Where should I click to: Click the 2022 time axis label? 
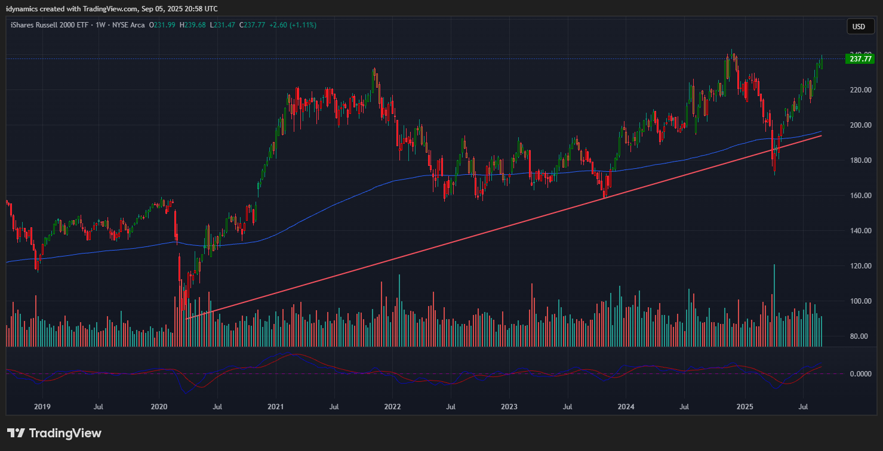392,407
